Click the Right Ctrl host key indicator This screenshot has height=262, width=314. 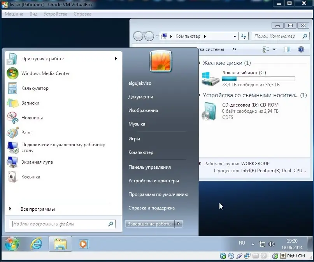(x=296, y=256)
